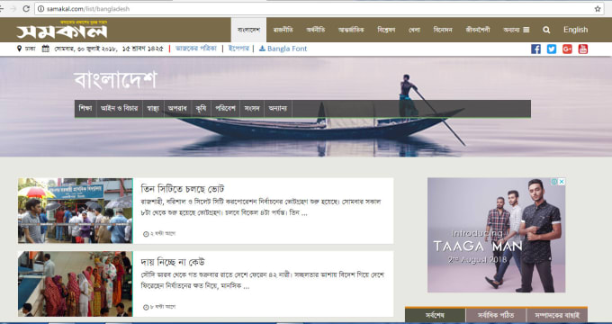Screen dimensions: 612x324
Task: Switch to the English edition
Action: pos(575,30)
